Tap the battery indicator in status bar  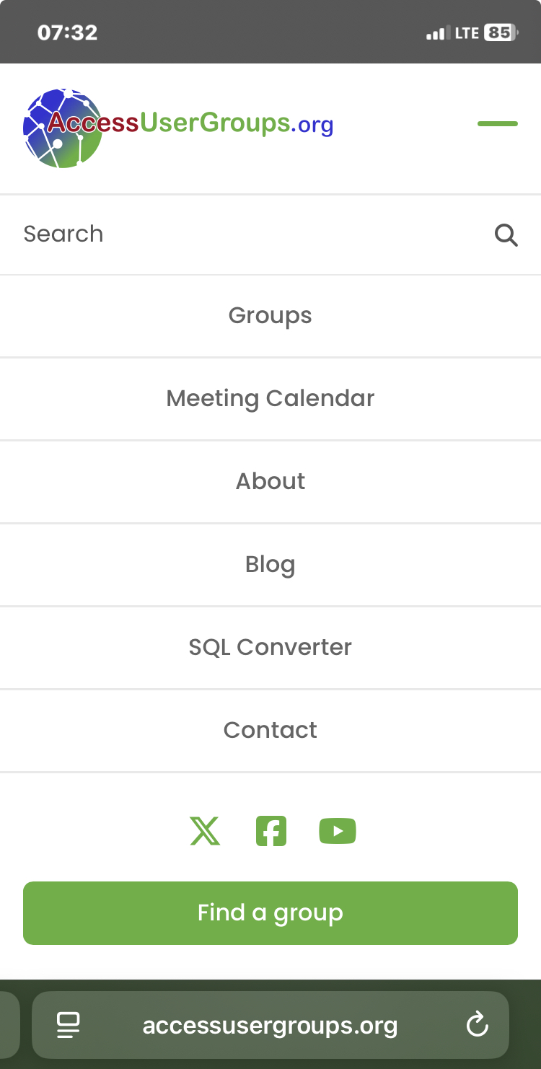(500, 32)
